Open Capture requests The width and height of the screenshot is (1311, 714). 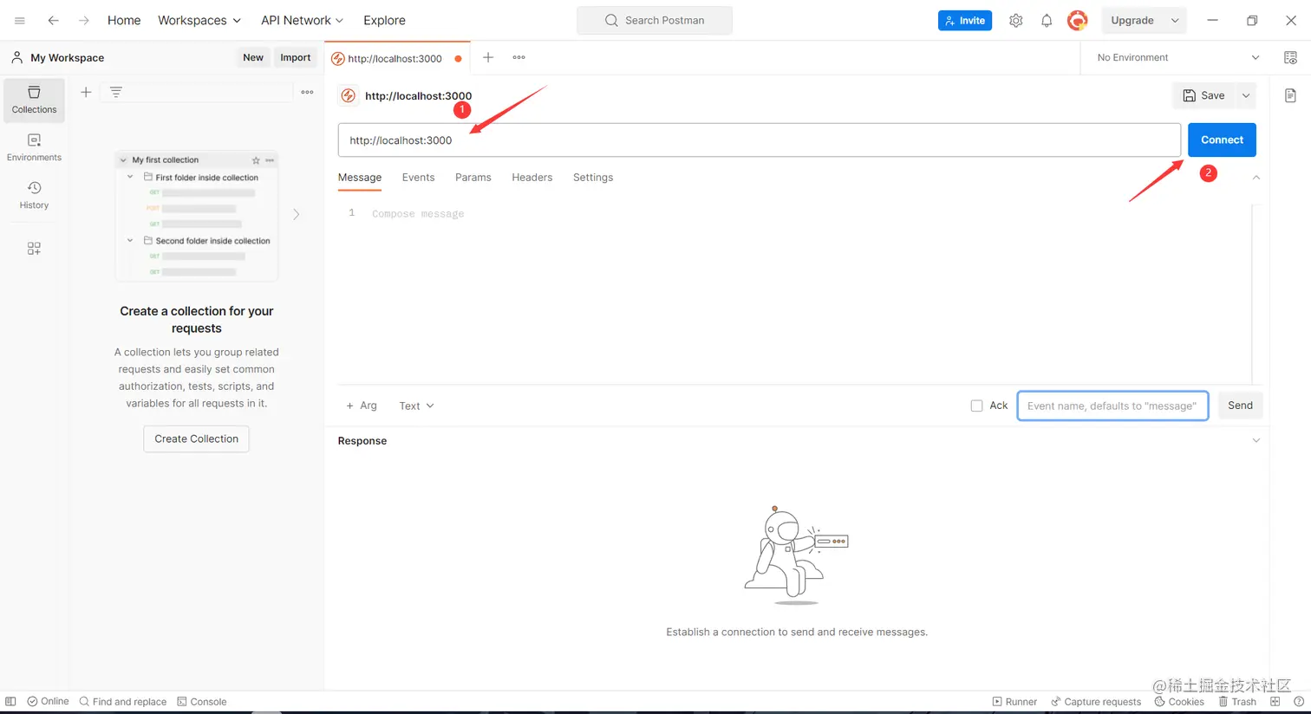pyautogui.click(x=1096, y=701)
